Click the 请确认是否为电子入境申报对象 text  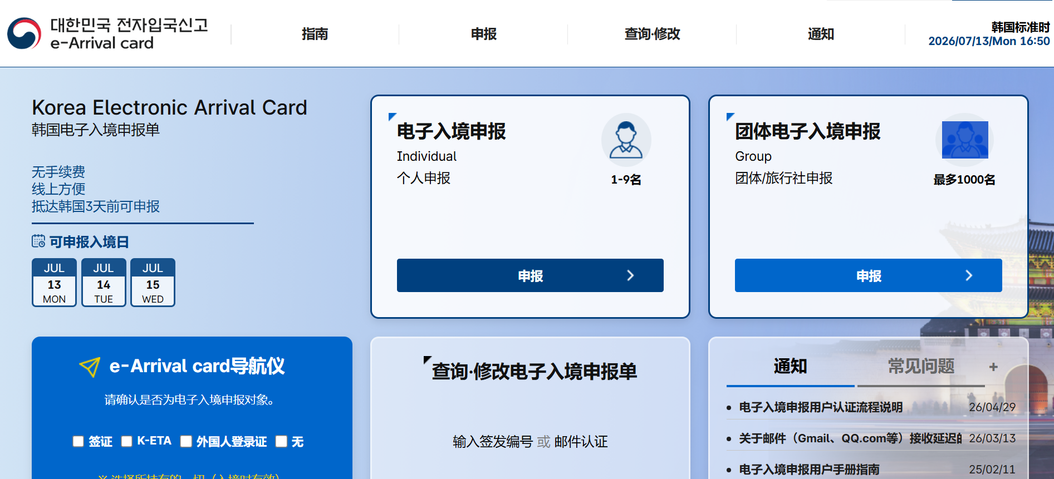(189, 400)
